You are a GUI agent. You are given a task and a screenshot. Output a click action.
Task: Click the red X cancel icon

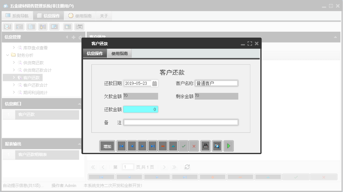[x=194, y=146]
